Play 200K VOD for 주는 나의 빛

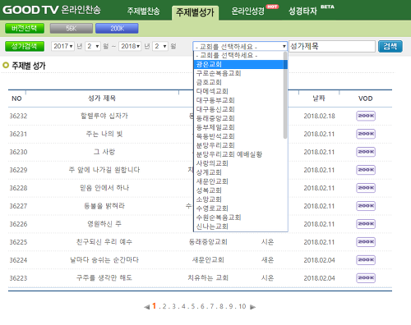click(x=366, y=134)
